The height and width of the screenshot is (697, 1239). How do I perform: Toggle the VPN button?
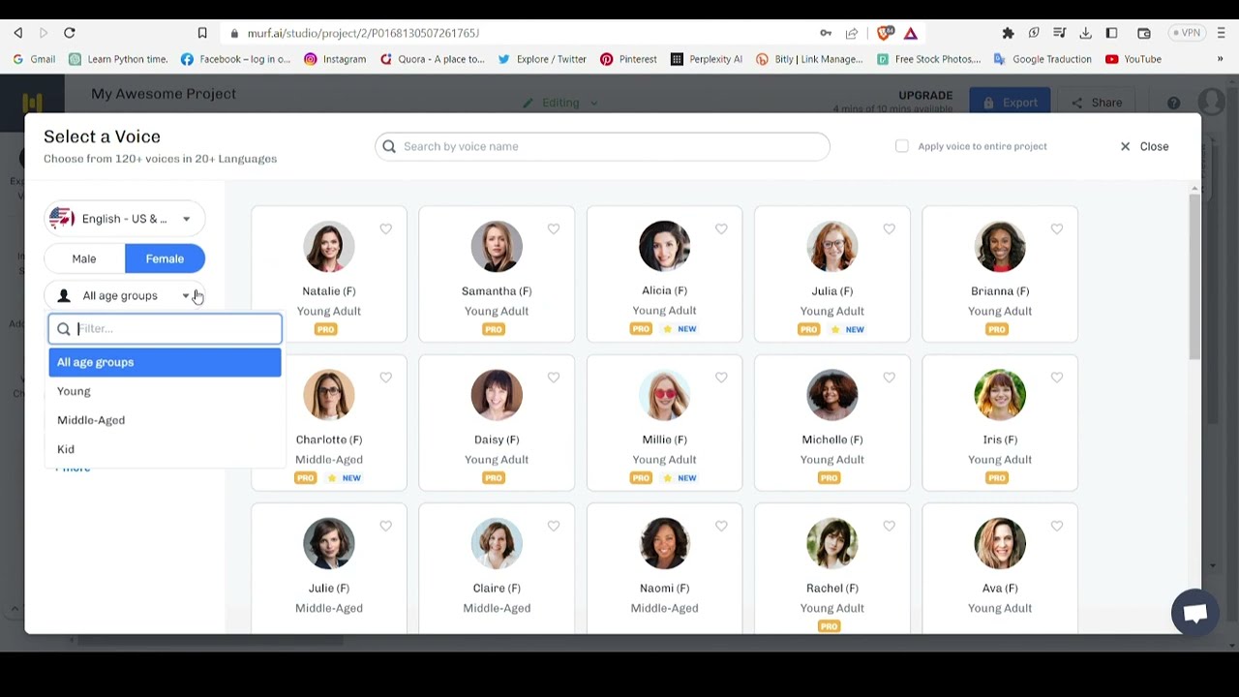coord(1187,33)
